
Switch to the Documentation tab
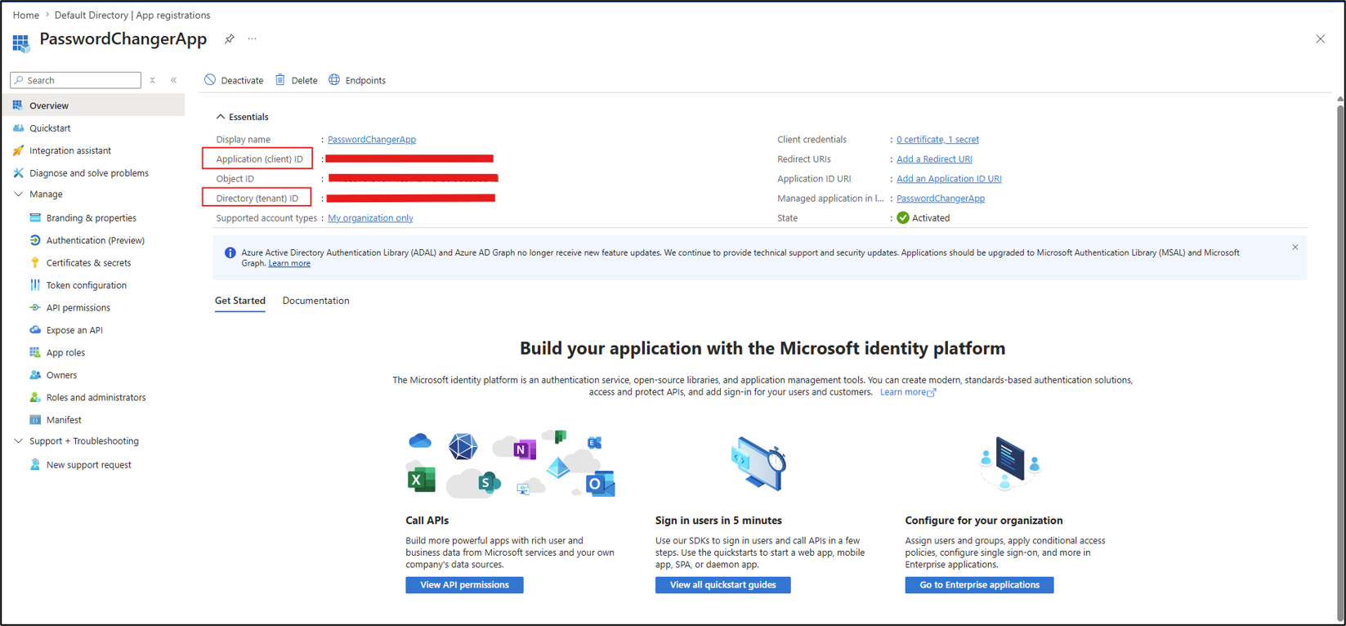316,301
